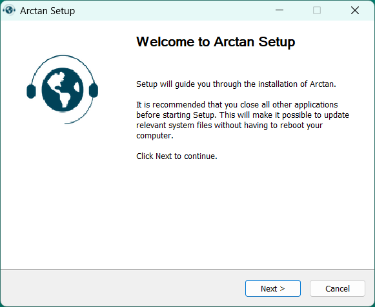Click "Setup will guide you through" sentence
The image size is (375, 307).
pos(236,84)
